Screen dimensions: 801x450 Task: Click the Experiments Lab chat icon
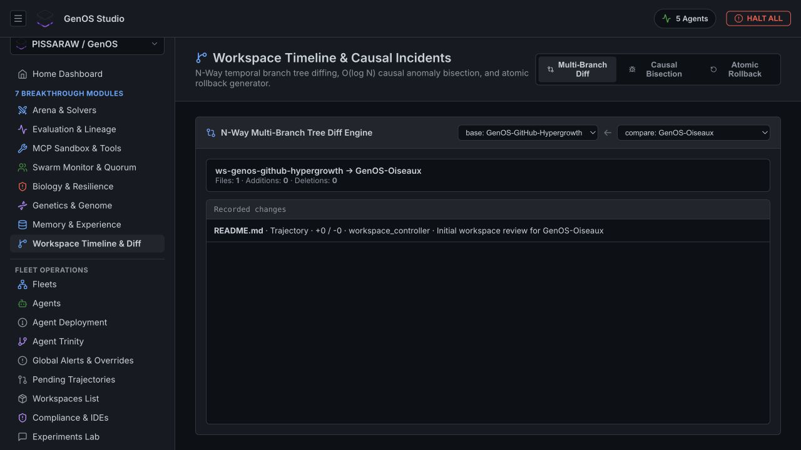[23, 437]
